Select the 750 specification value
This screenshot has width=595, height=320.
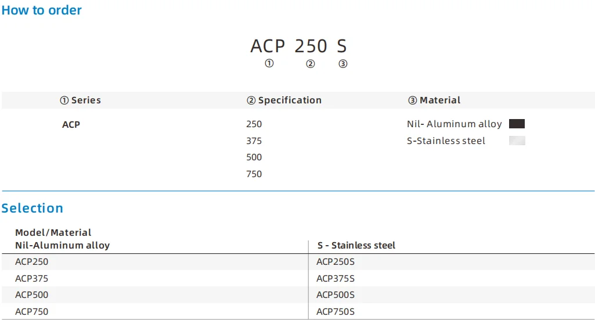pyautogui.click(x=254, y=174)
